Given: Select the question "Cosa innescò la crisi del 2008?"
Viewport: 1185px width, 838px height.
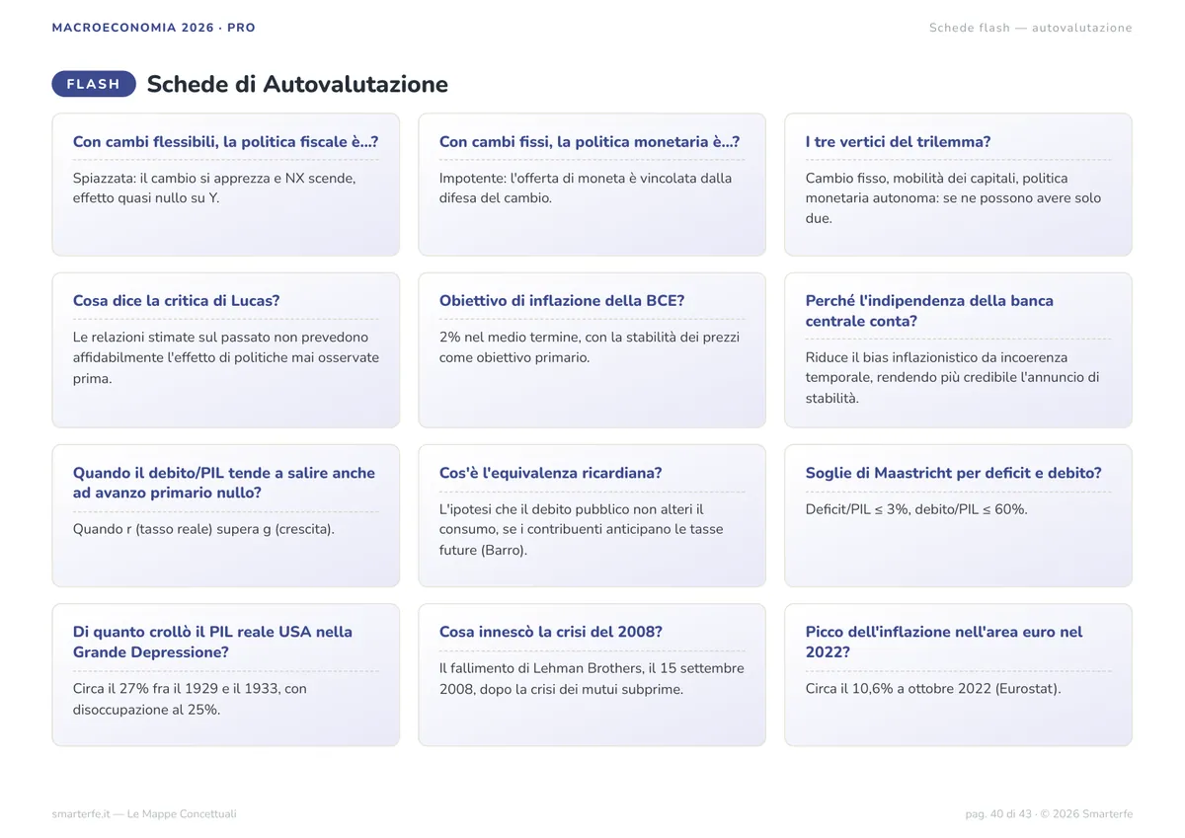Looking at the screenshot, I should tap(551, 632).
